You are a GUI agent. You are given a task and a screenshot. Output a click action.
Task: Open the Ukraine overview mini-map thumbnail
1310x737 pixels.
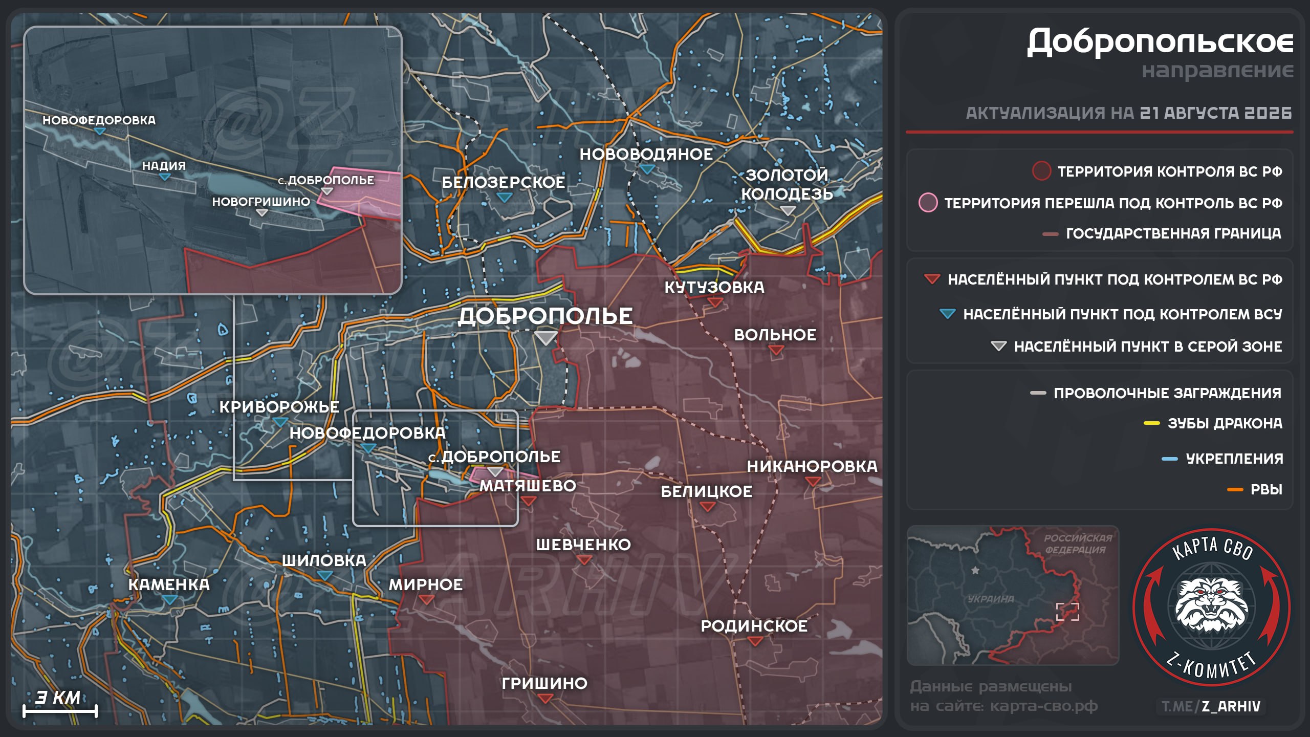(x=1013, y=595)
